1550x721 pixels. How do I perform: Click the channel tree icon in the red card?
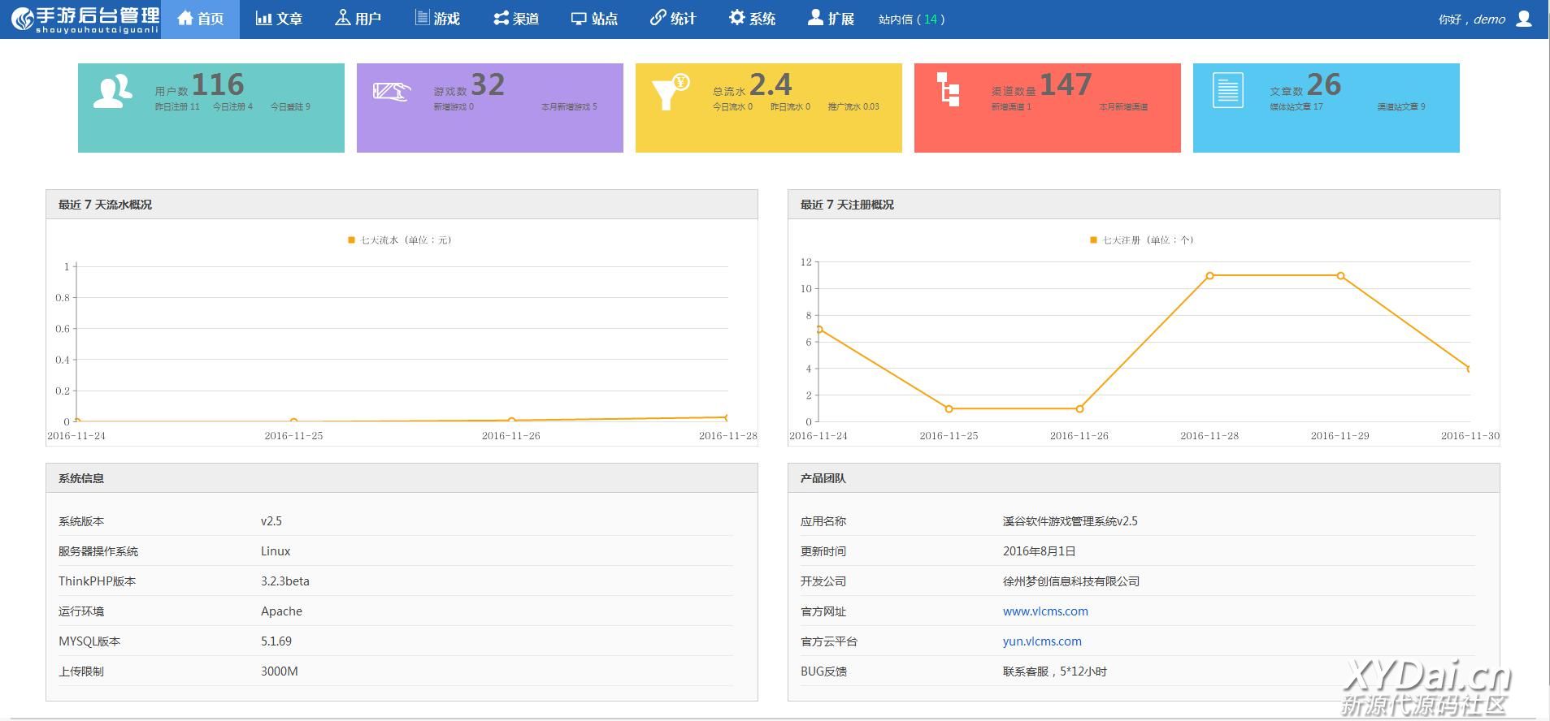pos(948,89)
